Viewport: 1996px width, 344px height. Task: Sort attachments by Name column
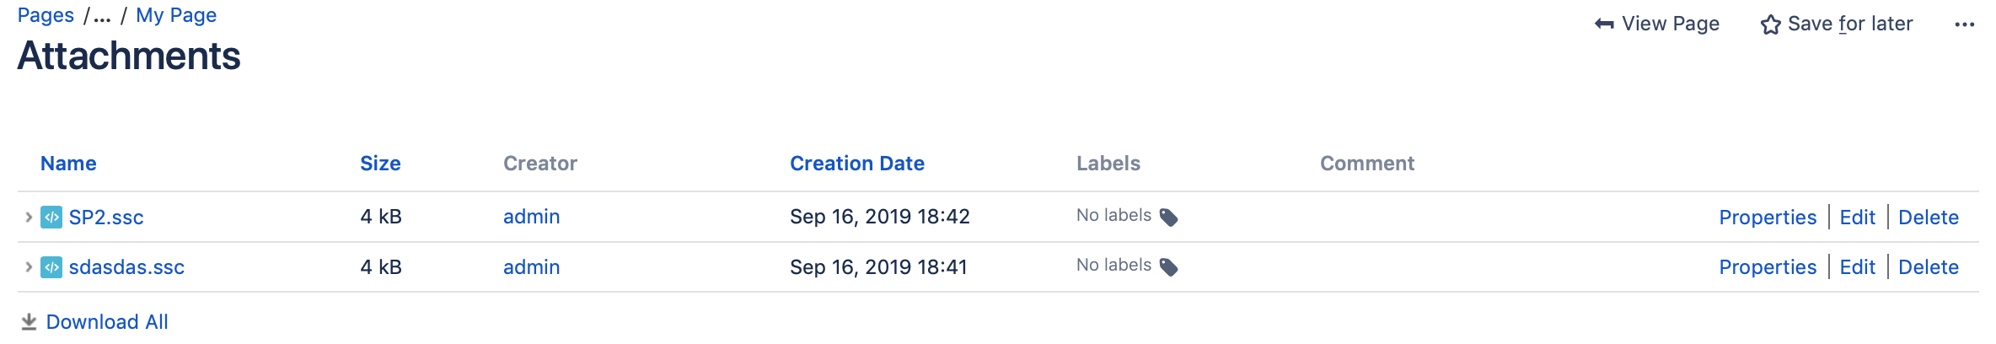(68, 164)
